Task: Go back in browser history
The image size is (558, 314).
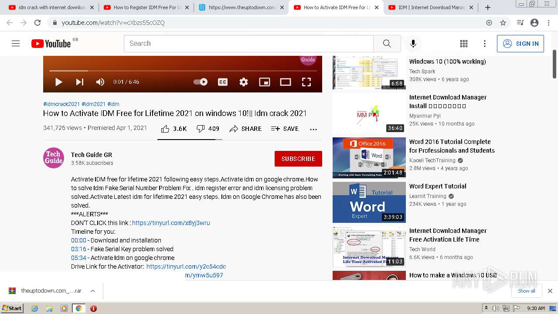Action: [10, 23]
